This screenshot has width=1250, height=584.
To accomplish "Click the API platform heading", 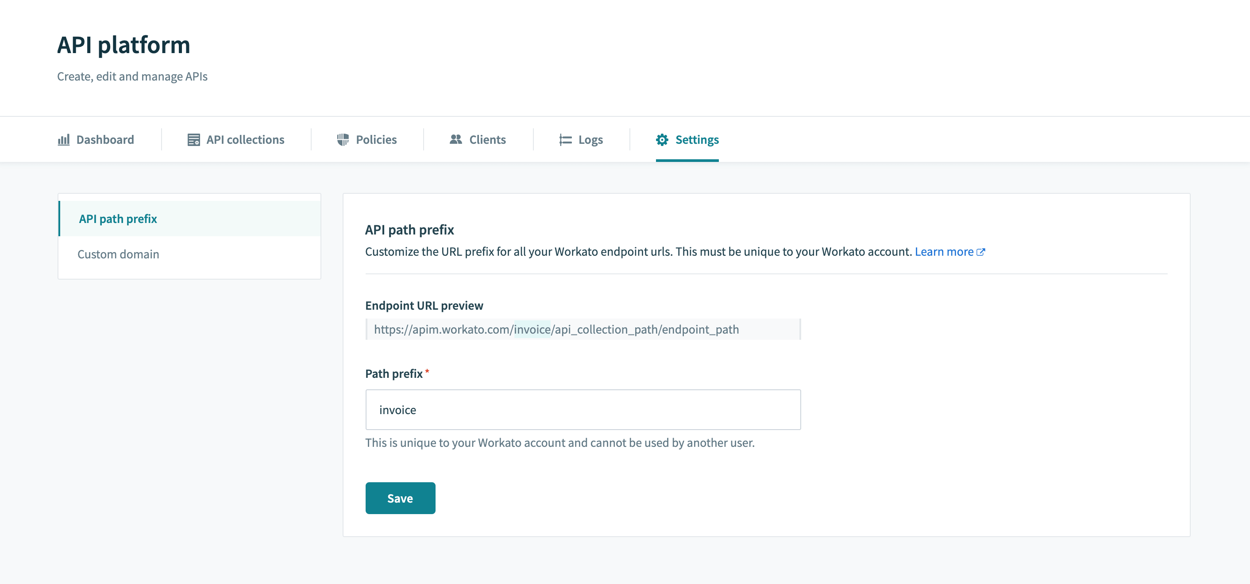I will [x=124, y=45].
